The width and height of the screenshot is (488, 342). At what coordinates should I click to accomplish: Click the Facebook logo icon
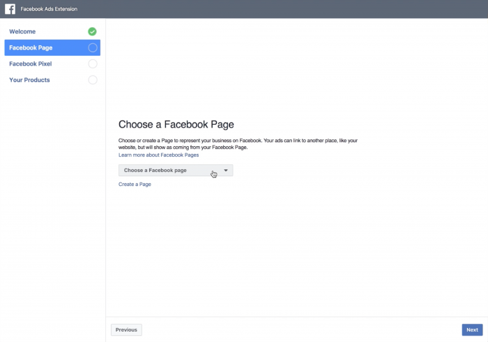10,9
